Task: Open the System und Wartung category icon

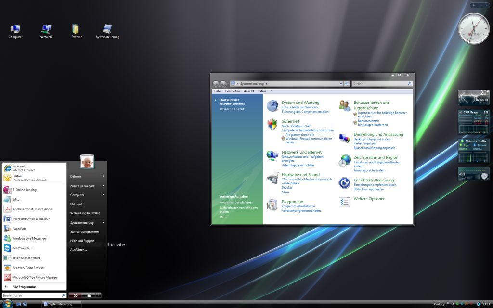Action: pos(272,106)
